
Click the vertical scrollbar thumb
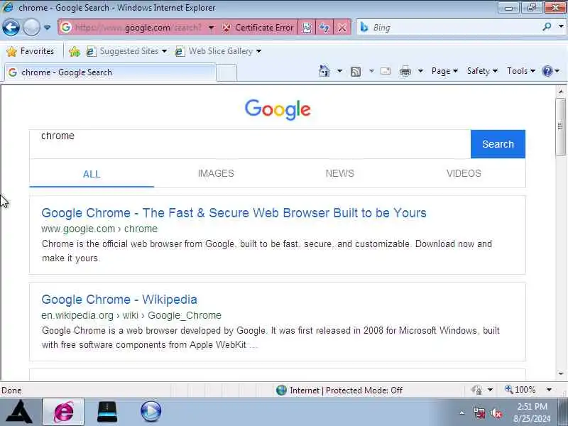[x=561, y=127]
